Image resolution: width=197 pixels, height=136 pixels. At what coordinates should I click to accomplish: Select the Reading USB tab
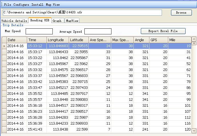(40, 20)
